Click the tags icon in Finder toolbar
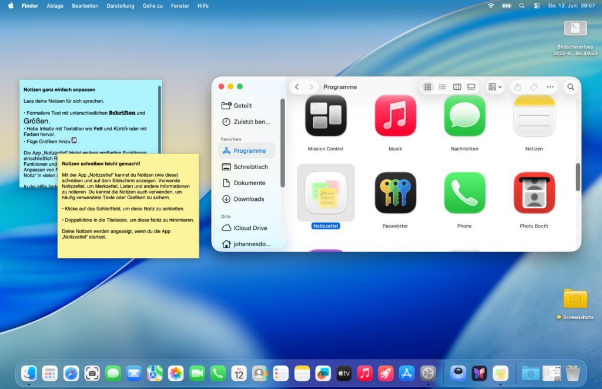 (534, 87)
